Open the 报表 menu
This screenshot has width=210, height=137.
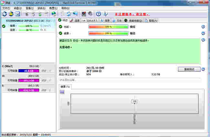point(41,8)
